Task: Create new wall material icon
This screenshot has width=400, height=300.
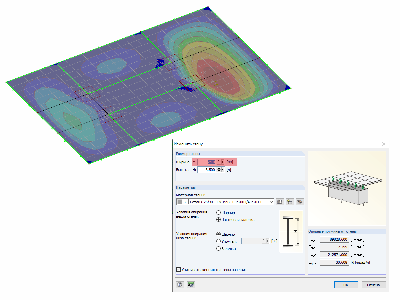Action: click(290, 202)
